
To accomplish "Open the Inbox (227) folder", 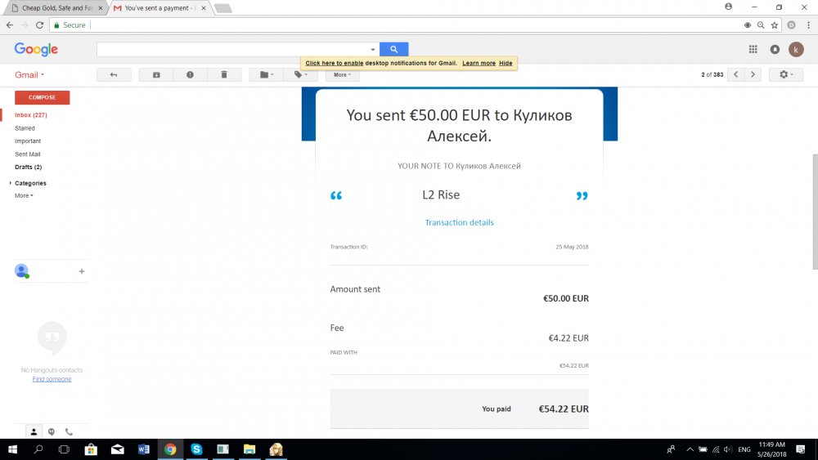I will click(x=31, y=115).
